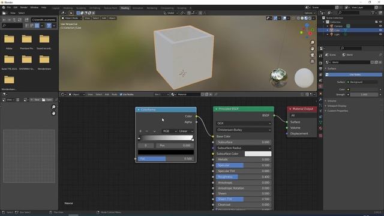Click the Output properties tab icon
This screenshot has height=216, width=384.
click(320, 69)
